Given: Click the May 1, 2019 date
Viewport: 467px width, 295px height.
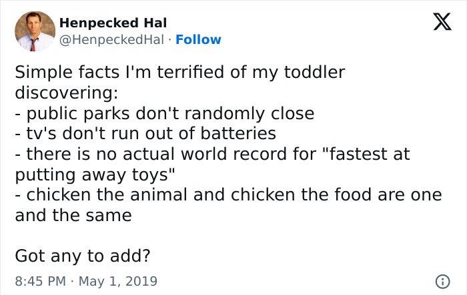Looking at the screenshot, I should [x=119, y=280].
